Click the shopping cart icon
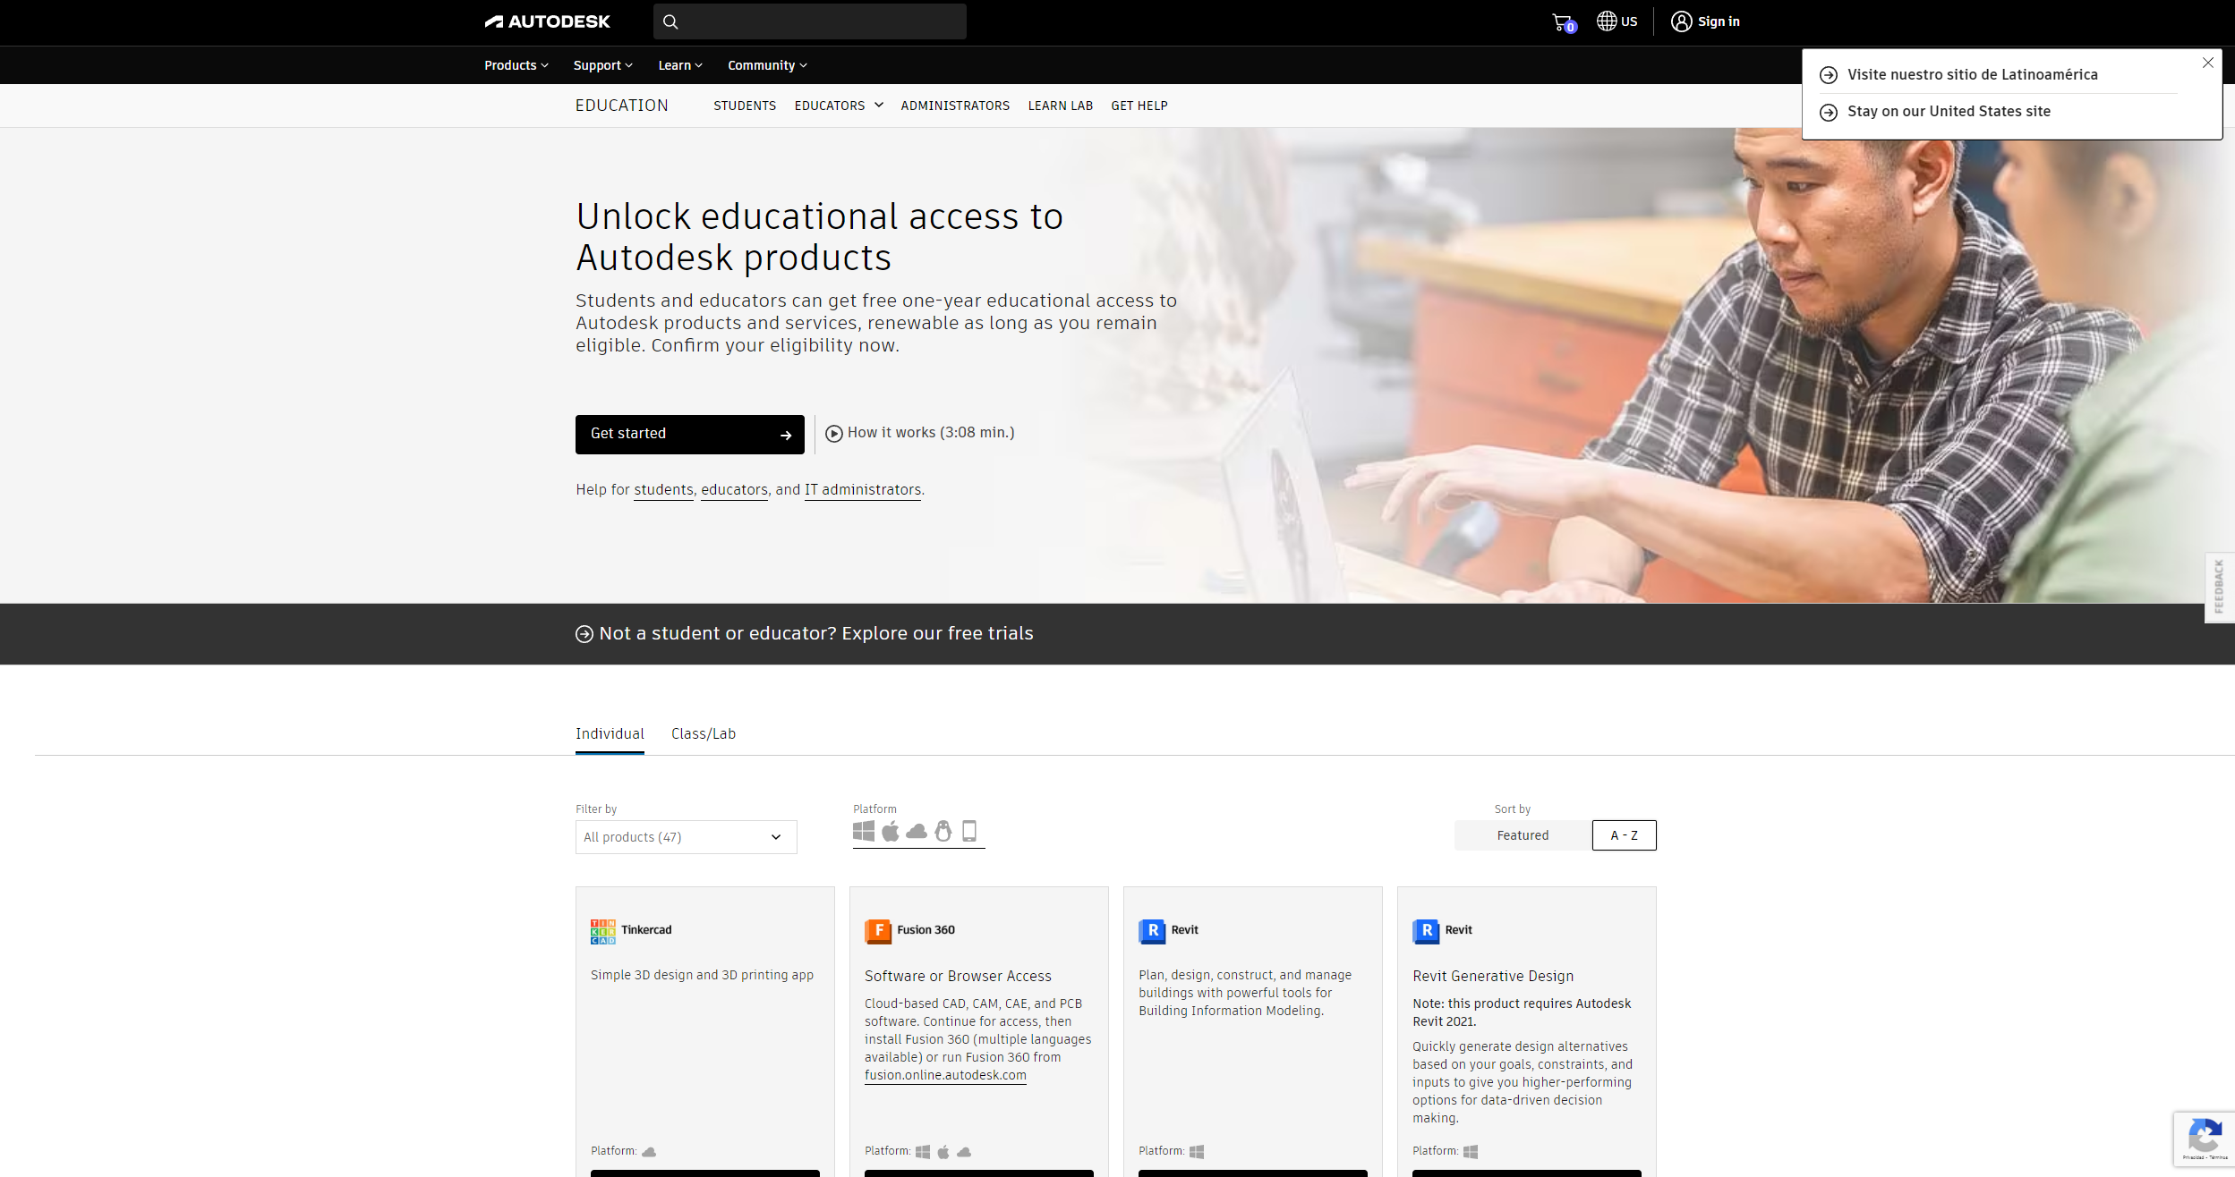The width and height of the screenshot is (2235, 1177). click(x=1562, y=22)
